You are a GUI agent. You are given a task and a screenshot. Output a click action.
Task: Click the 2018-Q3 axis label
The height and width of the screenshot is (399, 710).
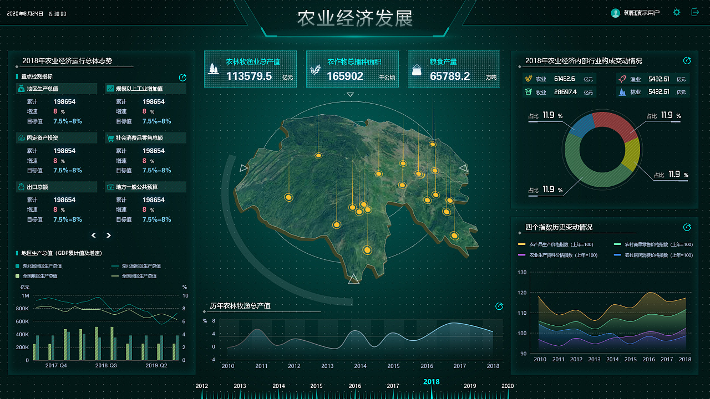pyautogui.click(x=106, y=366)
